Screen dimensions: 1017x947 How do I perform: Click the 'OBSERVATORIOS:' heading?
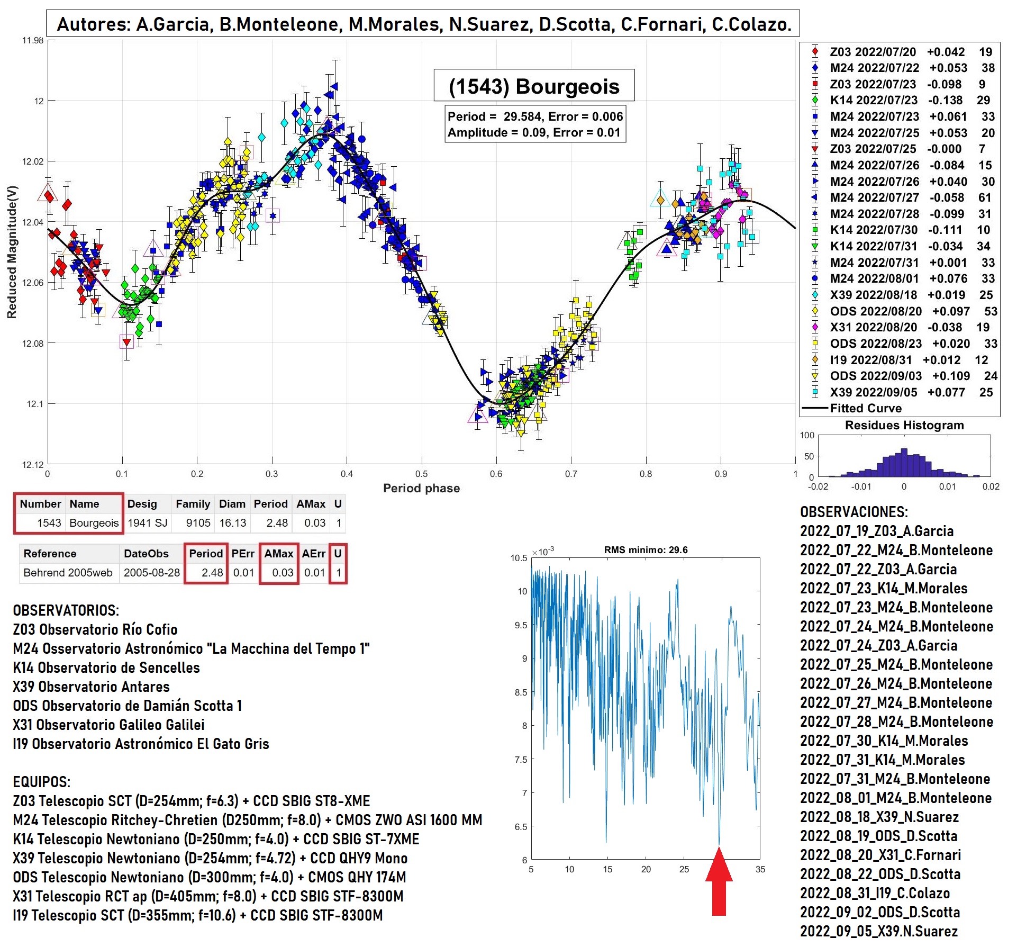point(66,610)
